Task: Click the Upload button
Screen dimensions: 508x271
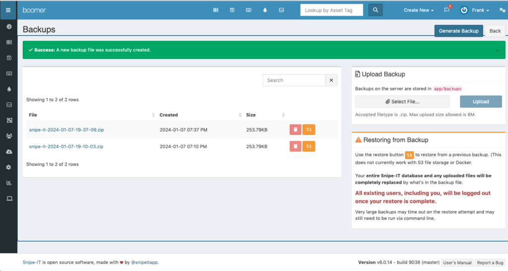Action: point(481,101)
